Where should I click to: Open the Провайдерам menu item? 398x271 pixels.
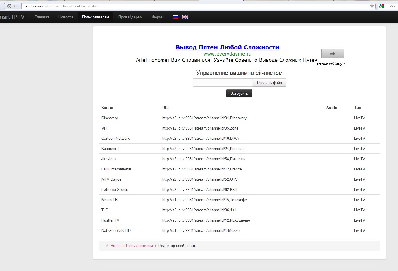[130, 17]
